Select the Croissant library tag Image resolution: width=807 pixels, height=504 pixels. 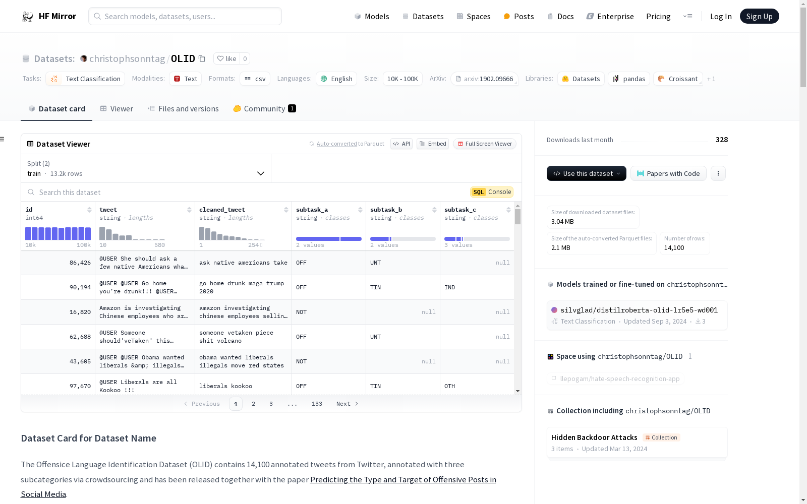678,79
